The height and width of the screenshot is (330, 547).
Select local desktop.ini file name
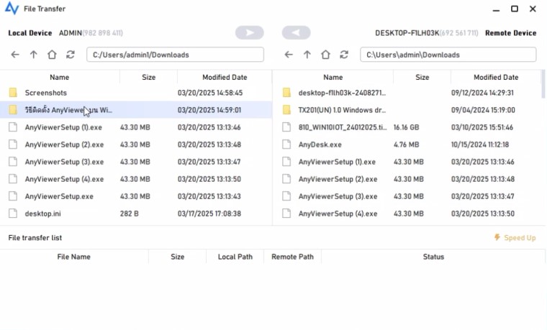pos(42,214)
